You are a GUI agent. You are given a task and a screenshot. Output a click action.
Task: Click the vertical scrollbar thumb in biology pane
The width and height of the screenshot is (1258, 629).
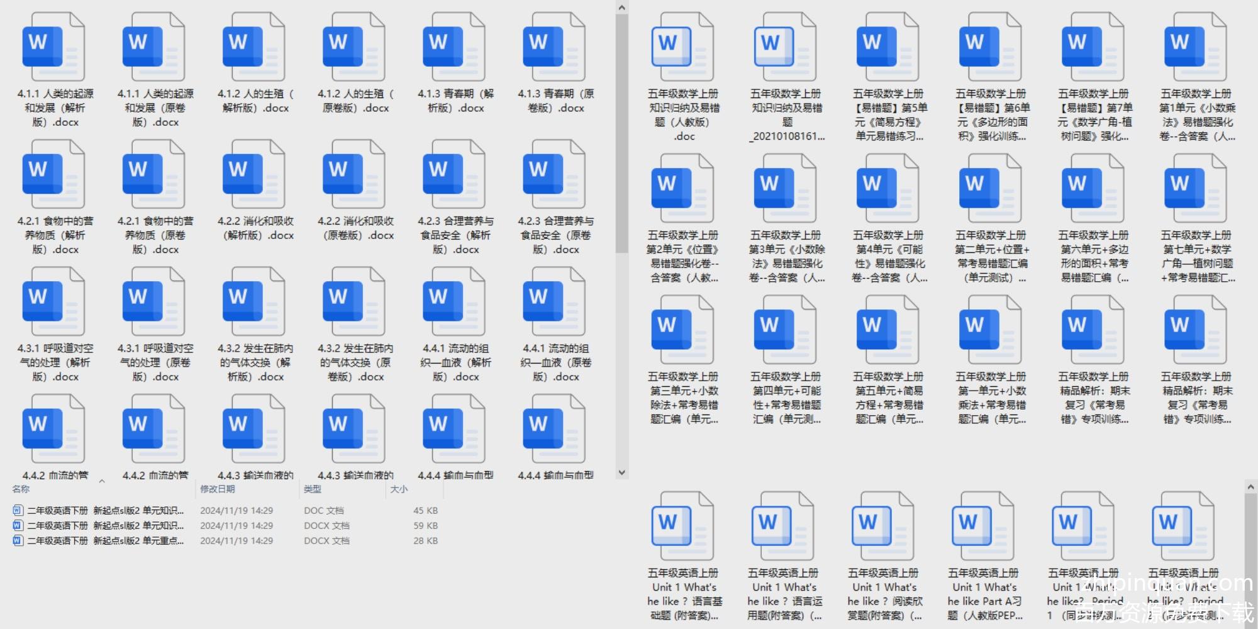(x=621, y=132)
